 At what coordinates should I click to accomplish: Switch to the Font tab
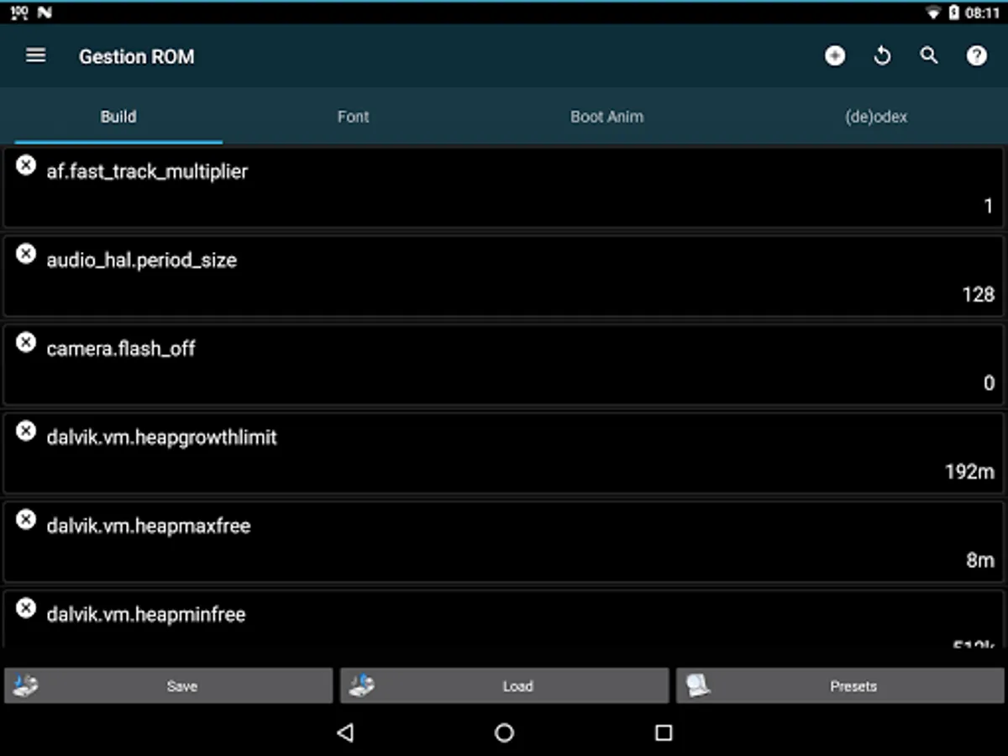[353, 117]
